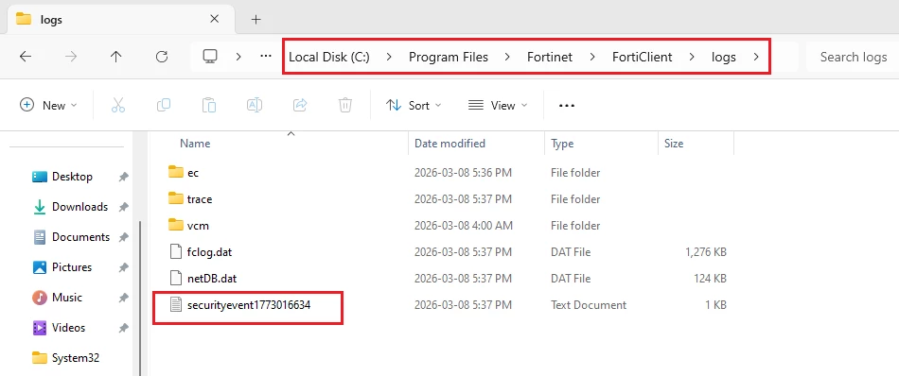Expand chevron after Fortinet breadcrumb
The image size is (899, 376).
click(592, 57)
